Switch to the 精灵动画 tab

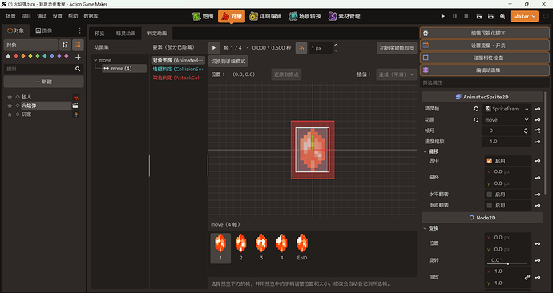pyautogui.click(x=126, y=34)
